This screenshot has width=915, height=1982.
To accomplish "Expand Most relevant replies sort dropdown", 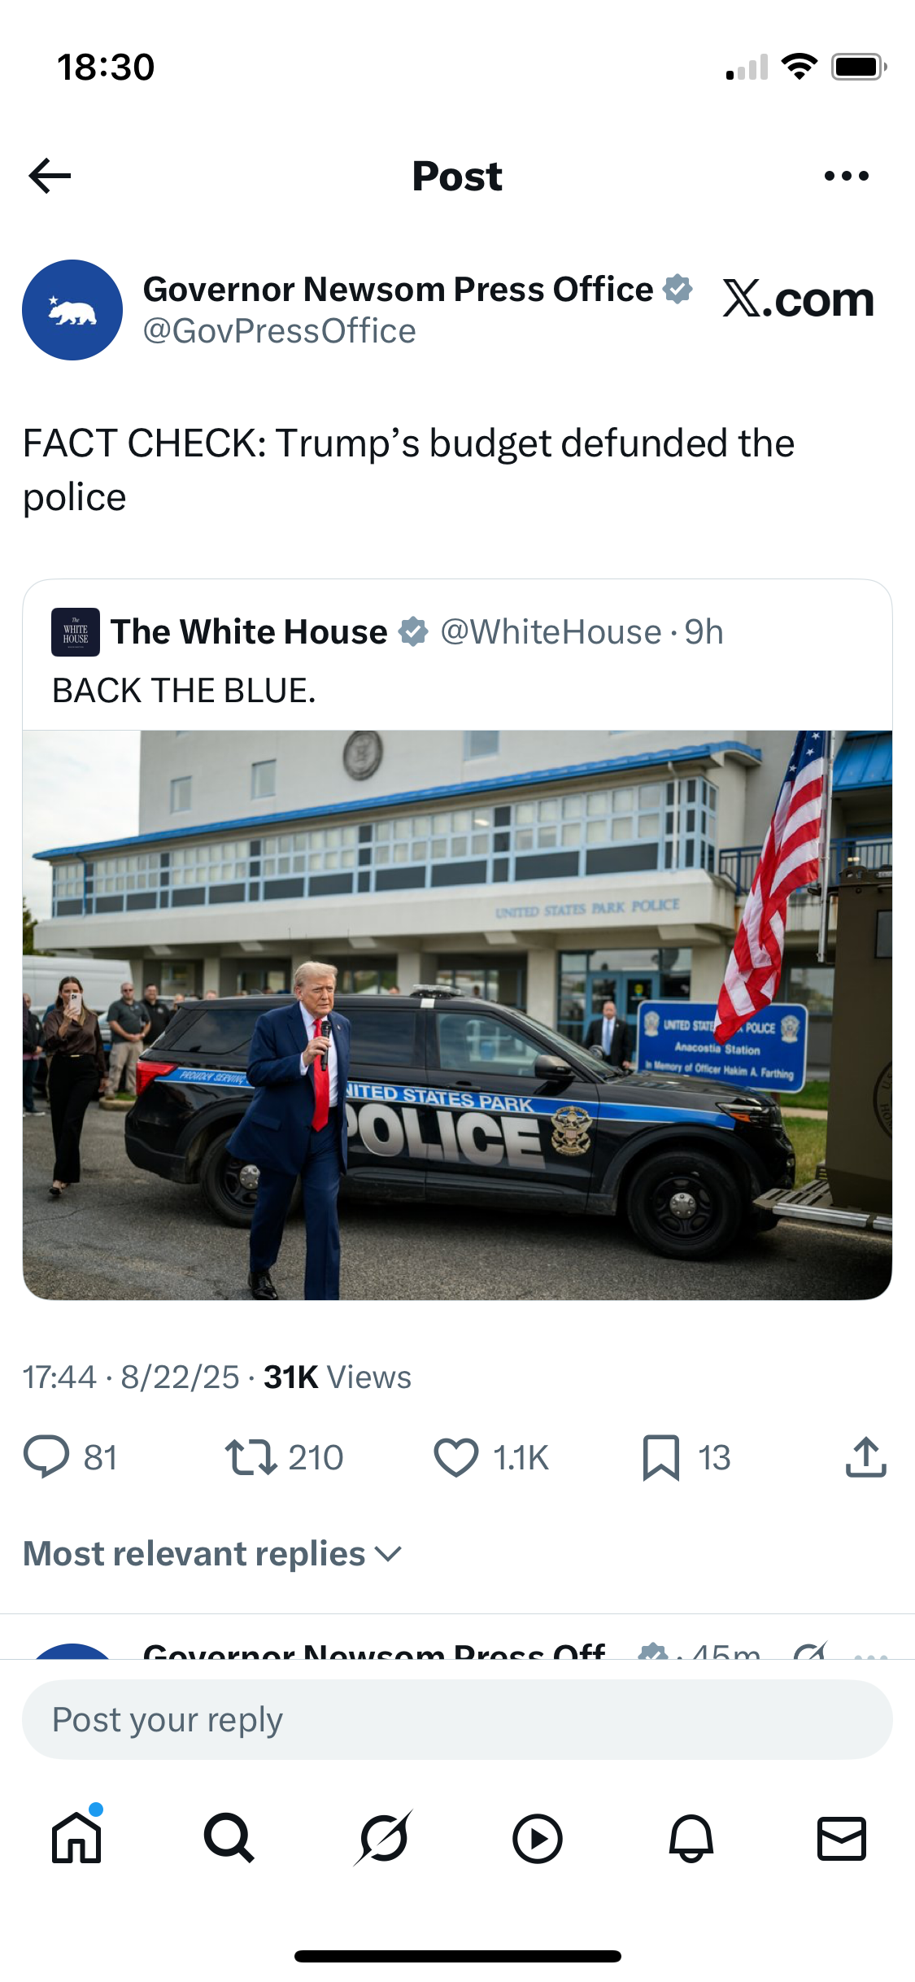I will tap(213, 1553).
